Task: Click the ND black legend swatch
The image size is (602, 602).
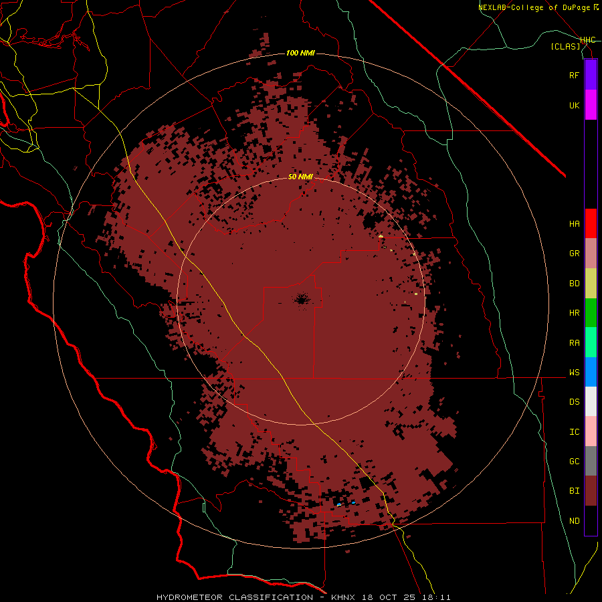Action: [591, 520]
